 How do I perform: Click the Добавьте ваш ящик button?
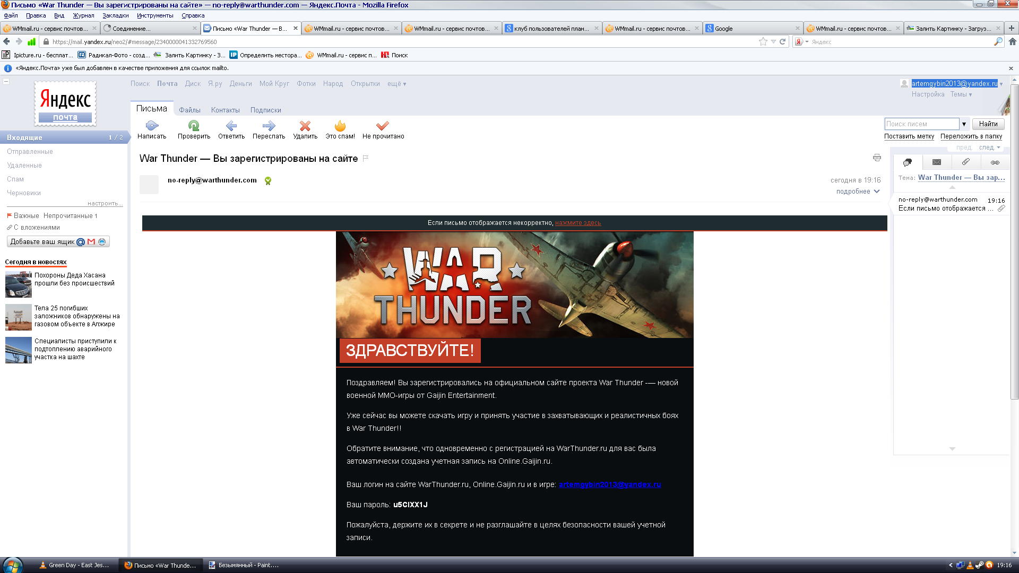[58, 242]
